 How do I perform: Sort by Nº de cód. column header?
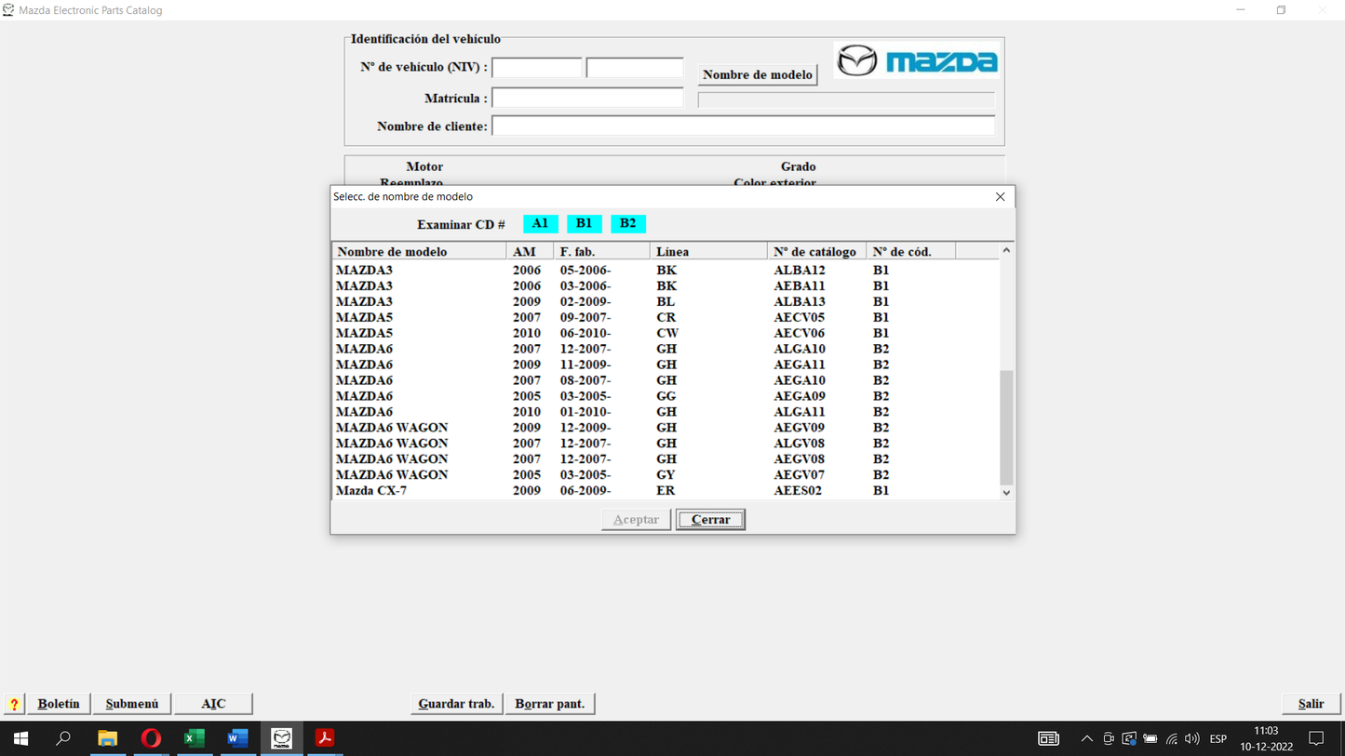click(911, 251)
